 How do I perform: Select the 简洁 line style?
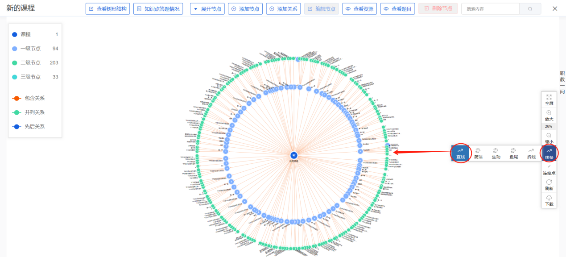pyautogui.click(x=478, y=153)
